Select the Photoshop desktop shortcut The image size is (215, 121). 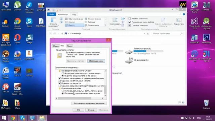point(207,39)
